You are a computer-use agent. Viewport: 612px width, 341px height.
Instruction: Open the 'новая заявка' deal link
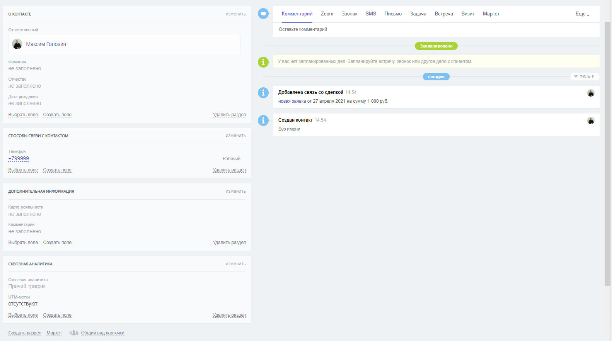tap(292, 101)
